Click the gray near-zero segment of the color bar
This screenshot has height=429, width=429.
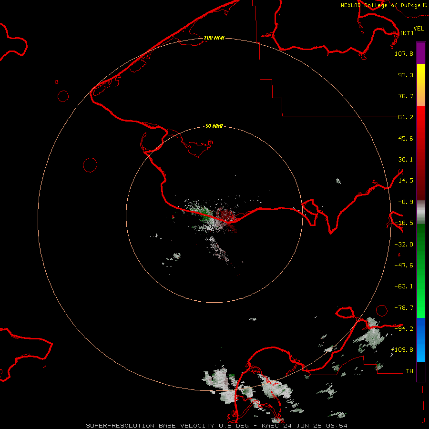[x=421, y=212]
